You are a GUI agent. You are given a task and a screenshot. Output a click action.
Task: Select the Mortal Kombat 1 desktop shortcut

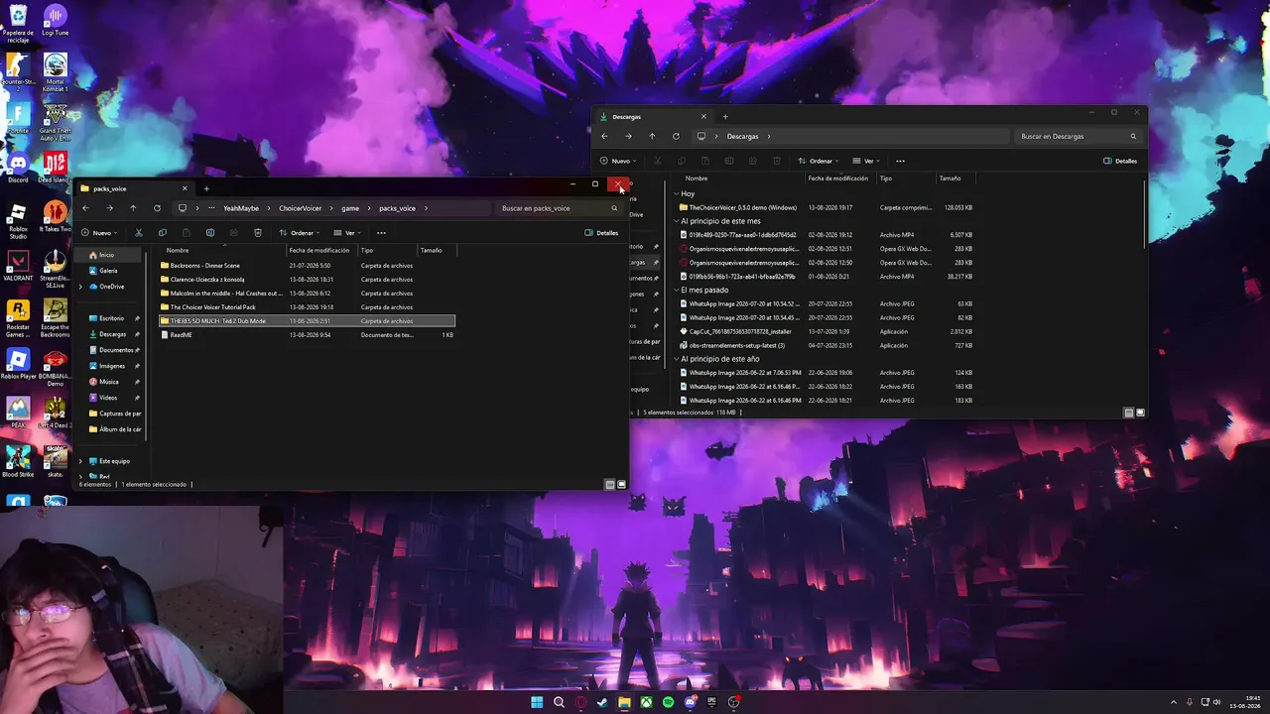[x=56, y=73]
